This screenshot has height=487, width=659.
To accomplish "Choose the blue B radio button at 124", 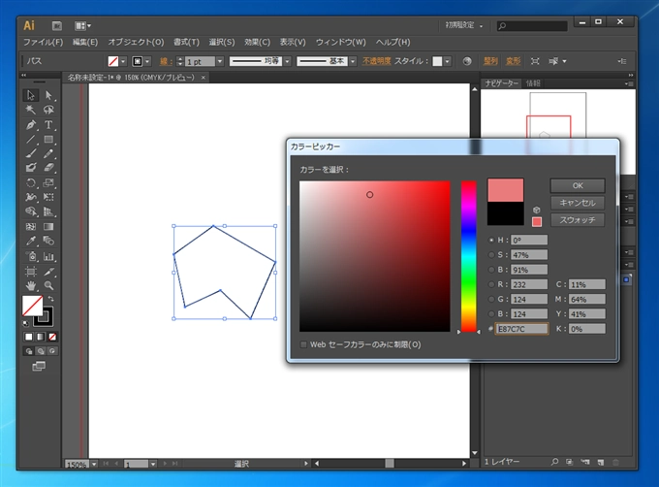I will click(491, 314).
